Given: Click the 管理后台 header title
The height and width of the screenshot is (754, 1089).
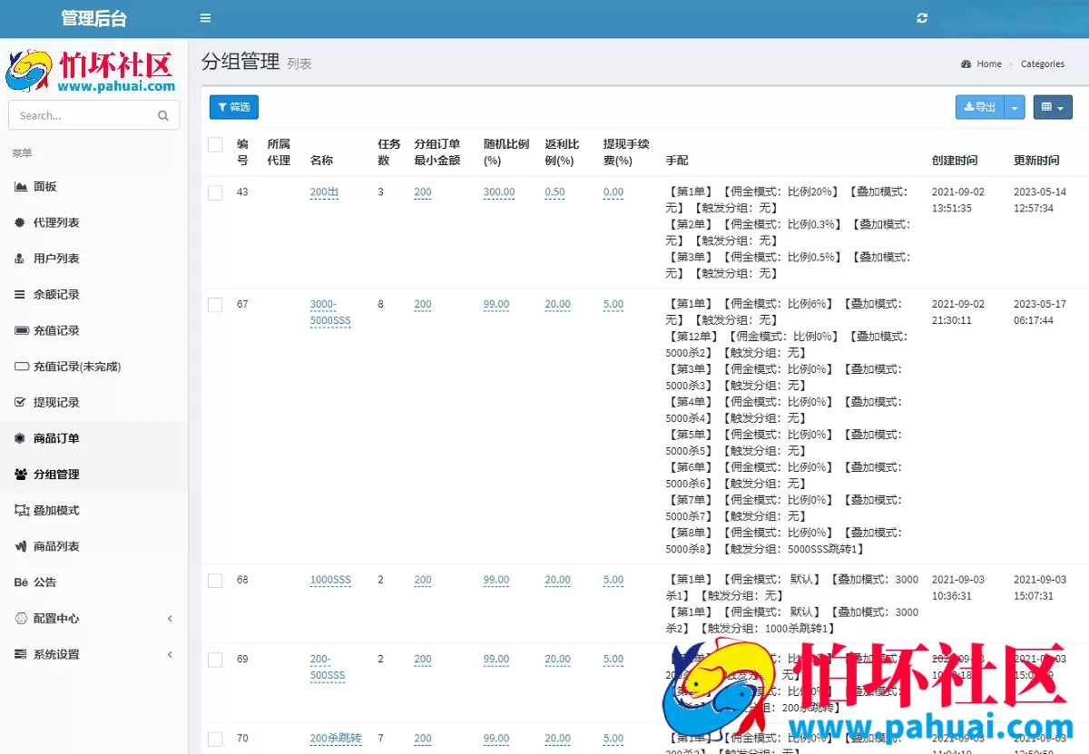Looking at the screenshot, I should 94,18.
